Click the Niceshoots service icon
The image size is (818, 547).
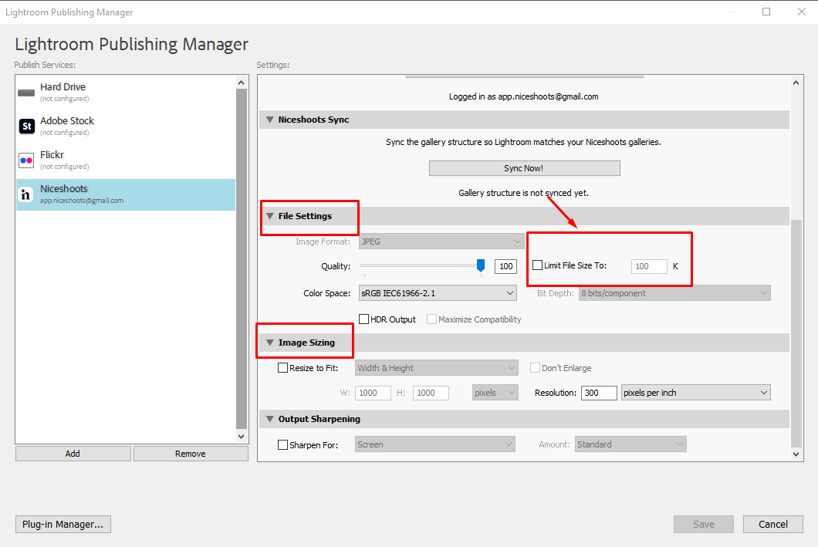click(x=25, y=194)
